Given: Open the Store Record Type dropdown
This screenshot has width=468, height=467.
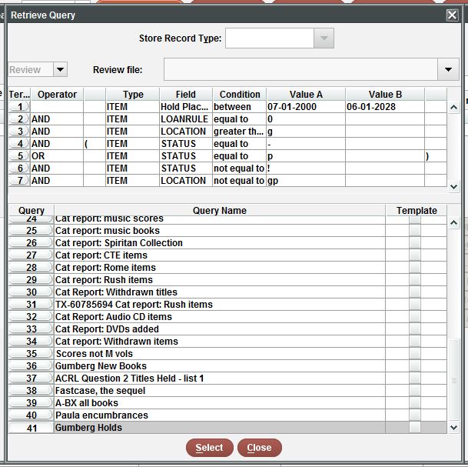Looking at the screenshot, I should 324,38.
